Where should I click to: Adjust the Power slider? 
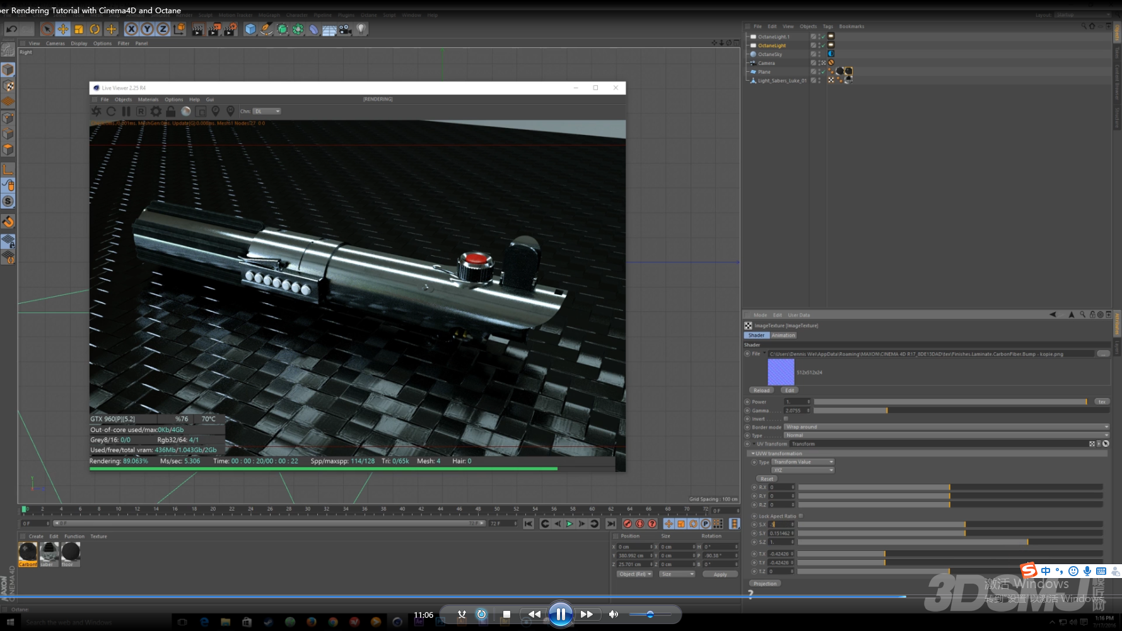point(950,402)
